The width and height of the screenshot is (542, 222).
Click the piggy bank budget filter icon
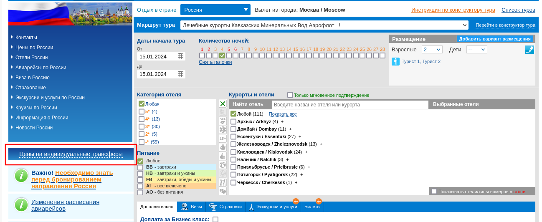point(223,147)
